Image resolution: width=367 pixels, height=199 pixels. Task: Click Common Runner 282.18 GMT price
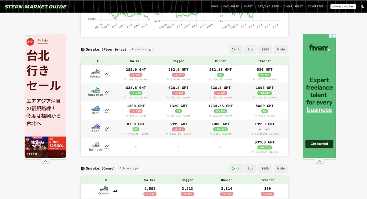coord(220,69)
